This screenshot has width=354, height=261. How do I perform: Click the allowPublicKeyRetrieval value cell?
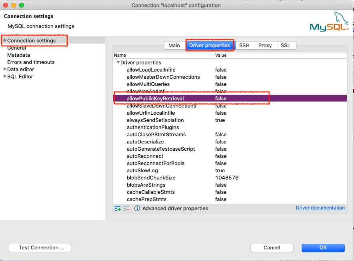221,99
